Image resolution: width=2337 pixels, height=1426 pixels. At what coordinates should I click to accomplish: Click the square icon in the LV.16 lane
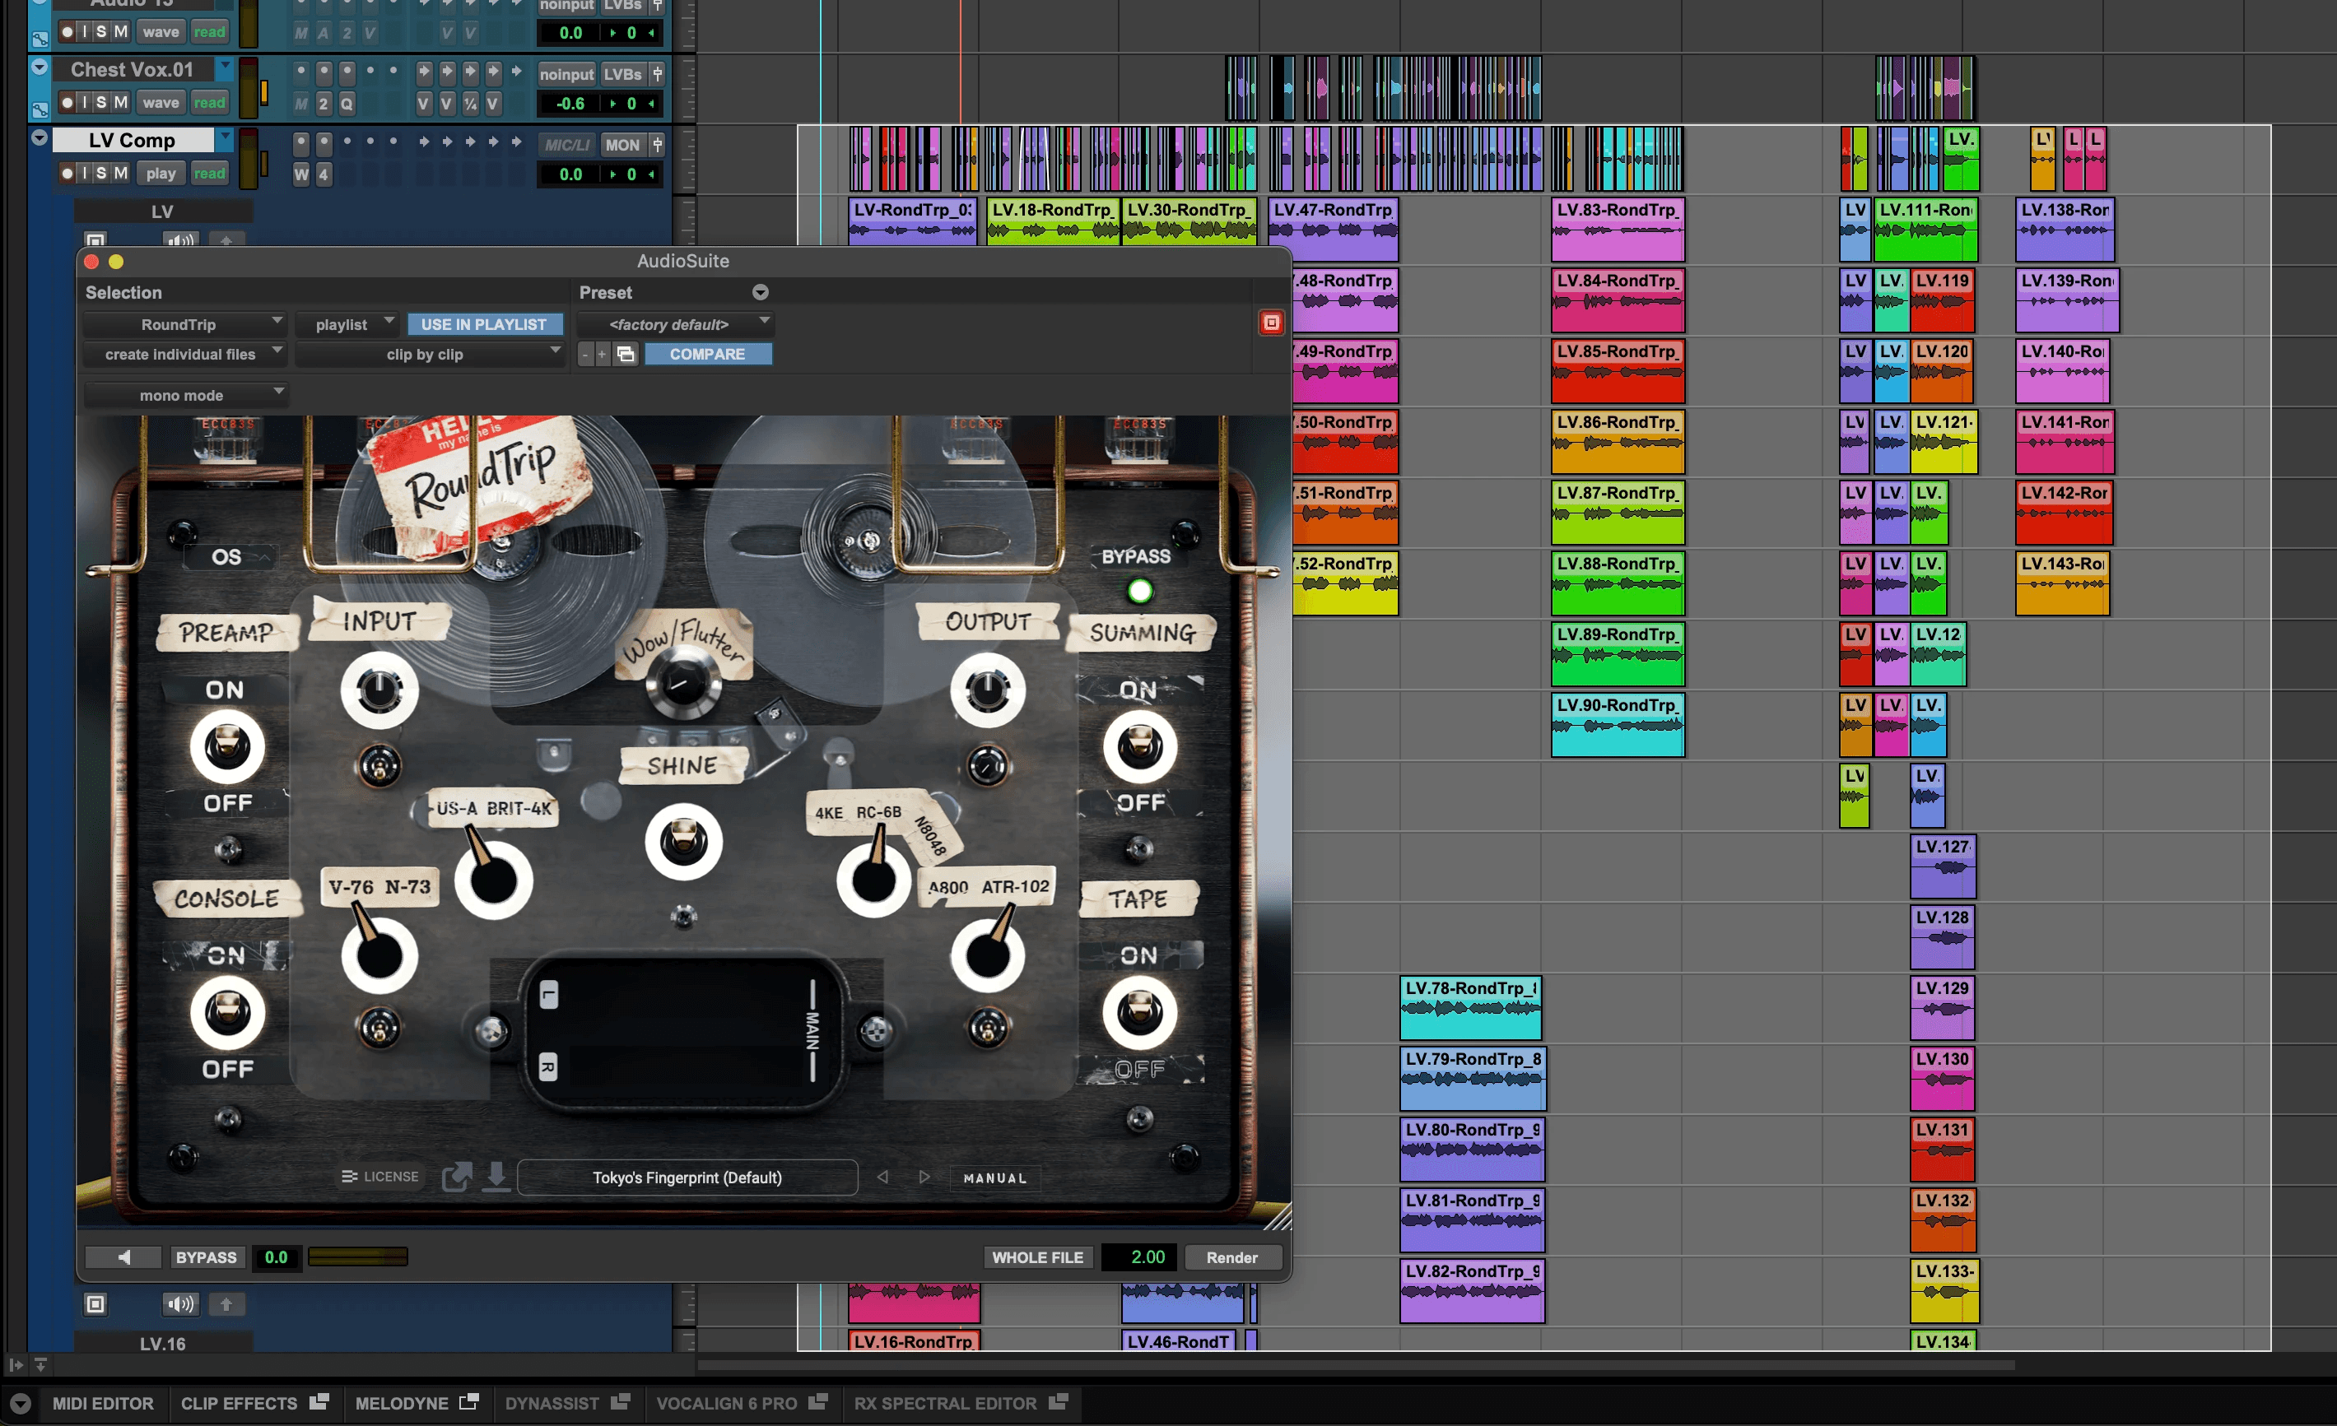[x=95, y=1305]
